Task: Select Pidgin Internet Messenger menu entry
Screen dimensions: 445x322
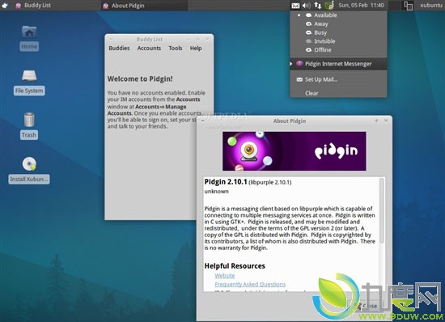Action: coord(338,64)
